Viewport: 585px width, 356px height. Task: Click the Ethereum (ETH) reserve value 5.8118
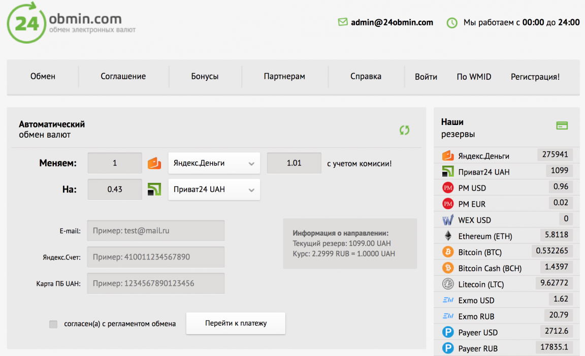pyautogui.click(x=557, y=234)
